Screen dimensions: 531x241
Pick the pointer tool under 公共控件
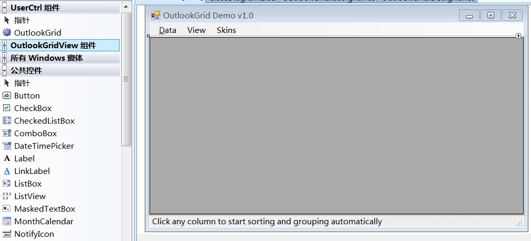coord(6,83)
